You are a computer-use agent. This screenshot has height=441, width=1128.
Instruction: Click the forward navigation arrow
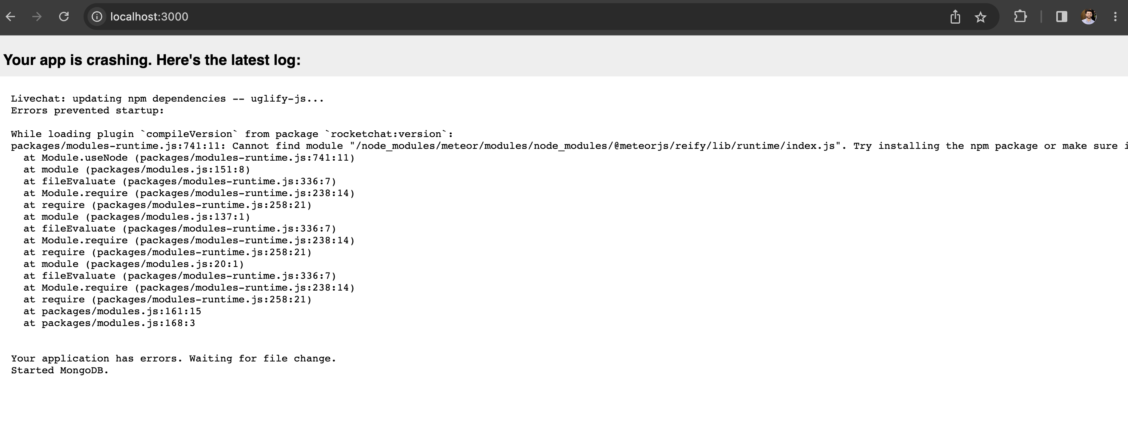37,17
